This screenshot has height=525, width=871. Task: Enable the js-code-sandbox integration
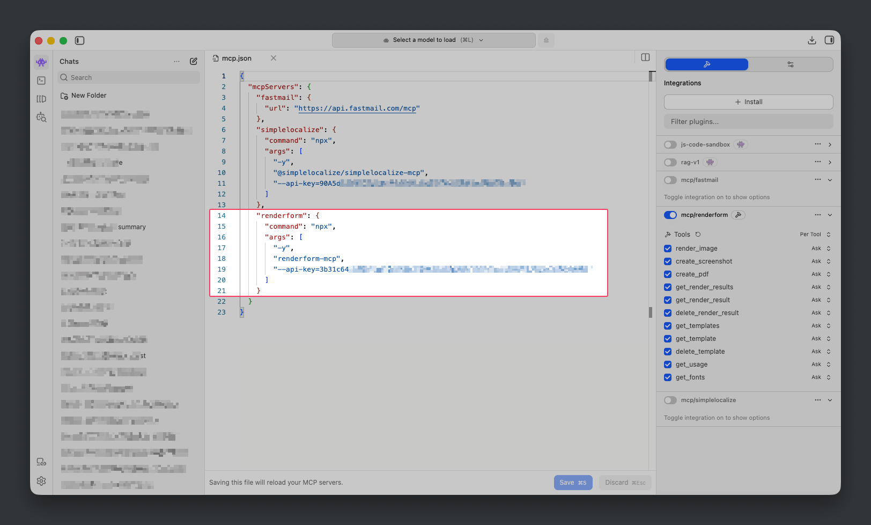pos(670,144)
